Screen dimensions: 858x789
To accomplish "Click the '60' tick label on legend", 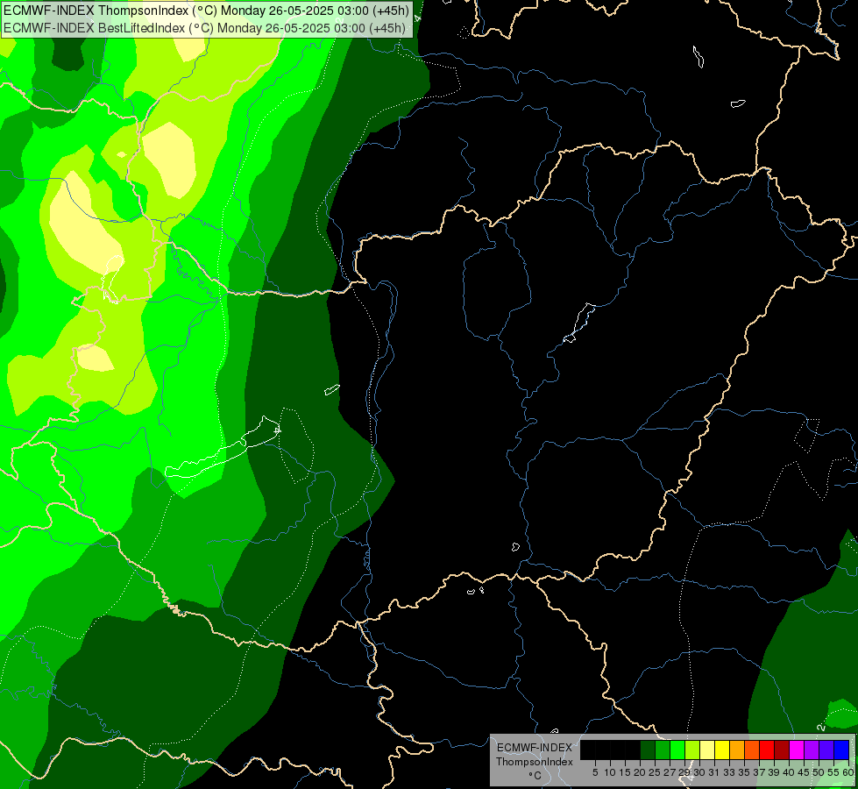I will point(848,772).
